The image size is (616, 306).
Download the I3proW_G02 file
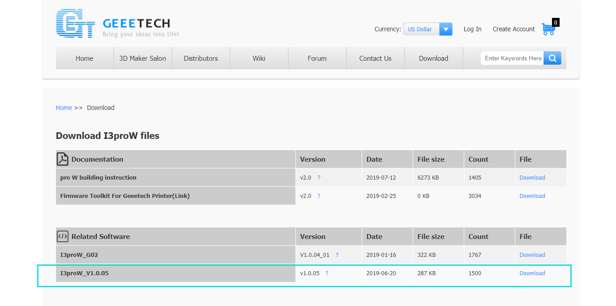click(532, 255)
